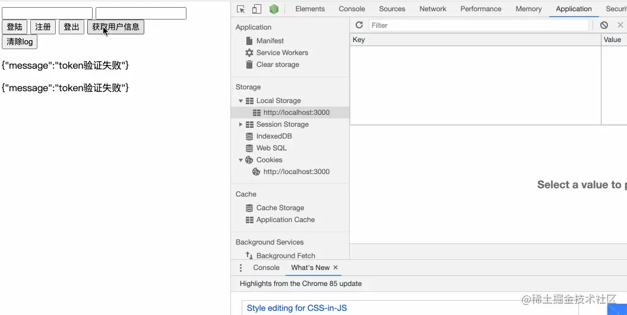Click the first text input on the page
Image resolution: width=627 pixels, height=315 pixels.
pyautogui.click(x=47, y=13)
